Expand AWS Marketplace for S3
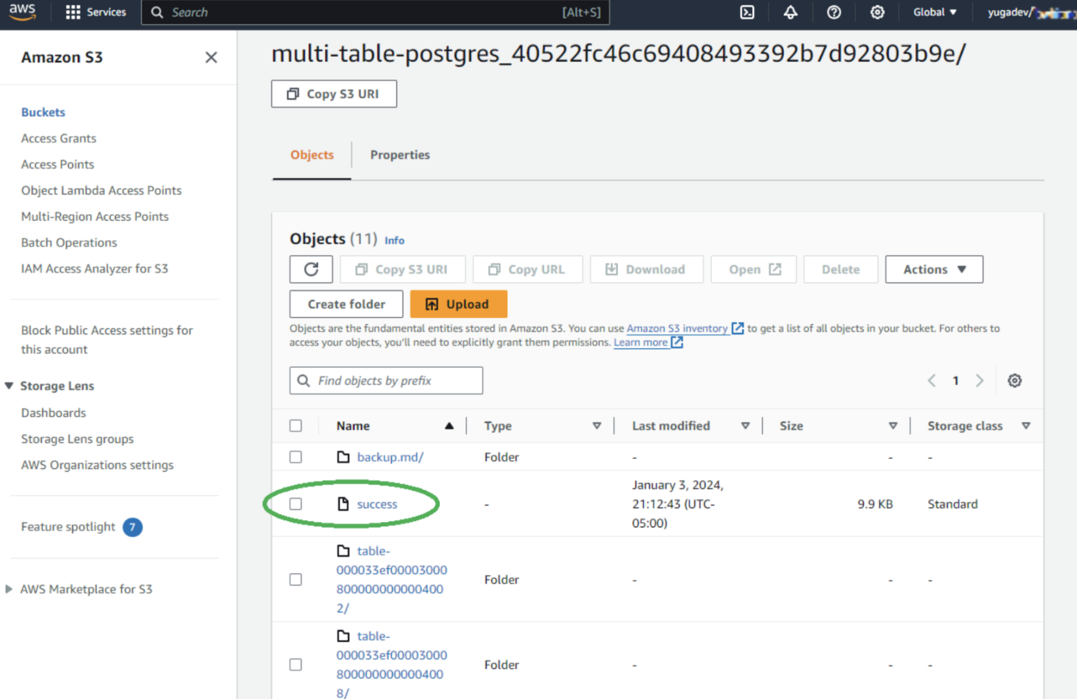 tap(8, 589)
